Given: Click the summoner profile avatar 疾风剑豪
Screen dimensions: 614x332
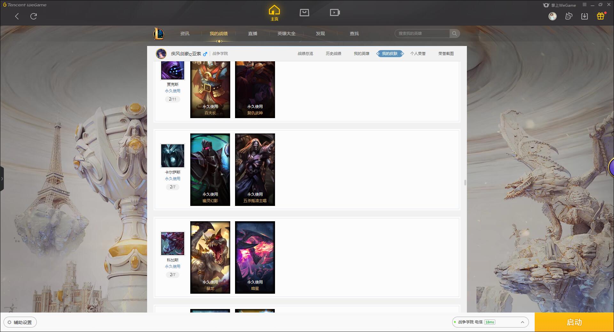Looking at the screenshot, I should click(x=161, y=54).
